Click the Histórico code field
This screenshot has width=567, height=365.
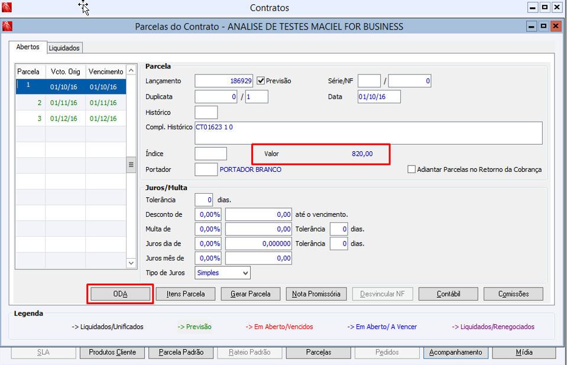(x=206, y=112)
